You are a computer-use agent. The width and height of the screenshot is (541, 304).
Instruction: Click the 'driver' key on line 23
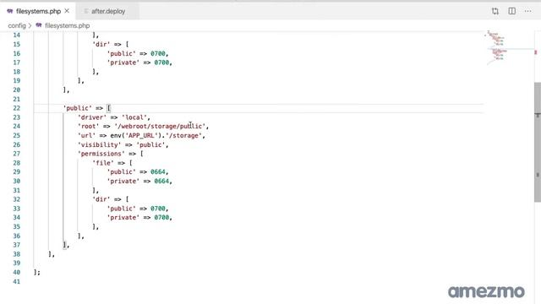pyautogui.click(x=92, y=117)
